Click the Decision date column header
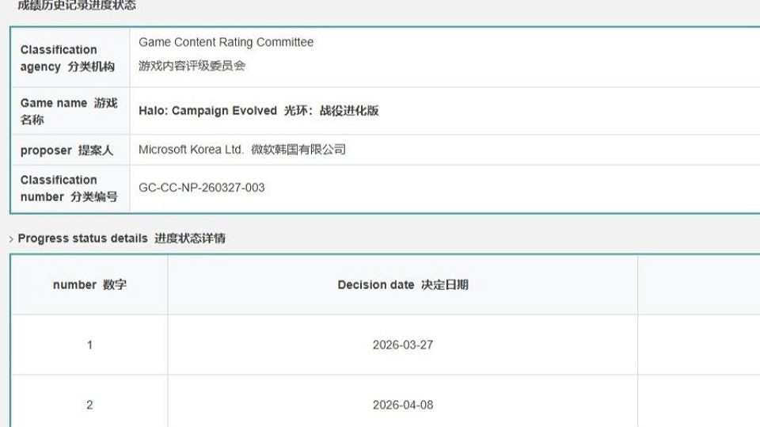This screenshot has height=427, width=760. tap(402, 284)
